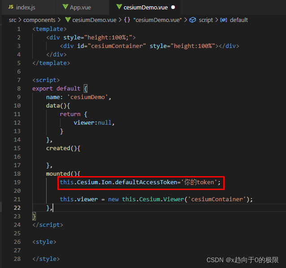
Task: Click line number 8 in gutter
Action: 19,89
